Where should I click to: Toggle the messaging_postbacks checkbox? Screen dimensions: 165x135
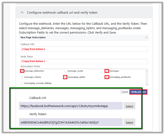(x=107, y=77)
